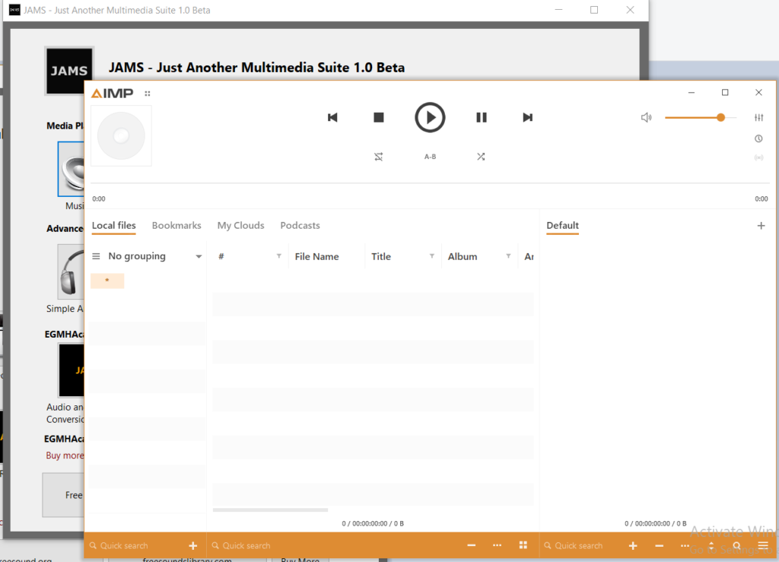Open the Album column filter
The image size is (779, 562).
pos(508,256)
